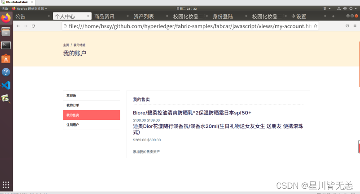Open Biore 碧柔 sunscreen product link
The width and height of the screenshot is (360, 194).
point(192,113)
